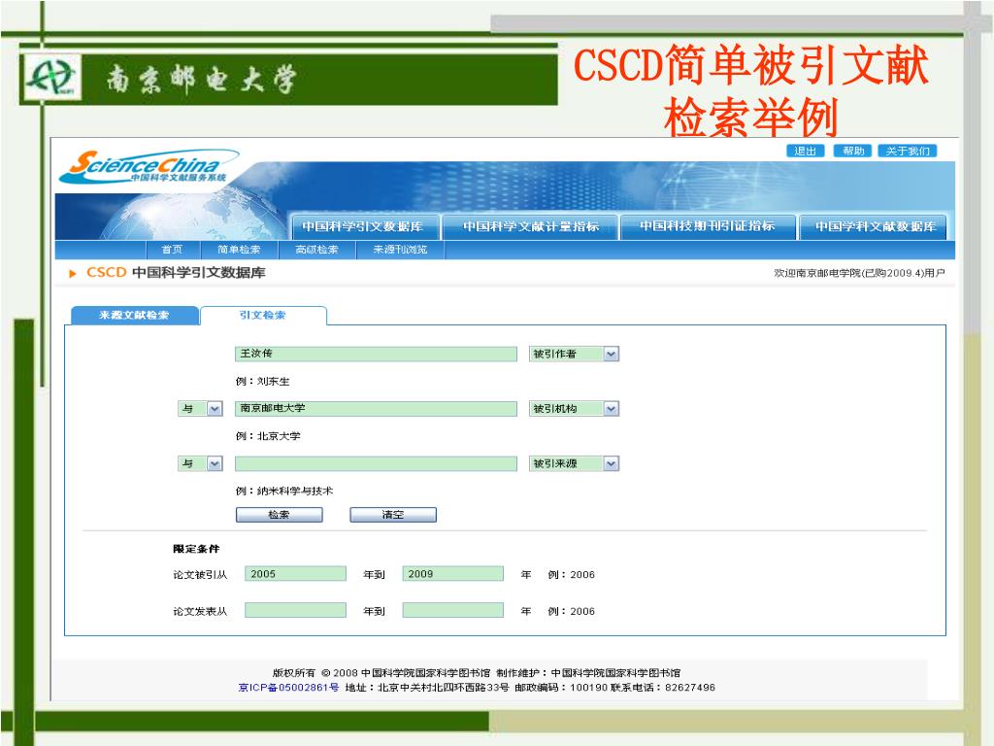Click the 清空 clear button
The height and width of the screenshot is (746, 994).
click(393, 515)
